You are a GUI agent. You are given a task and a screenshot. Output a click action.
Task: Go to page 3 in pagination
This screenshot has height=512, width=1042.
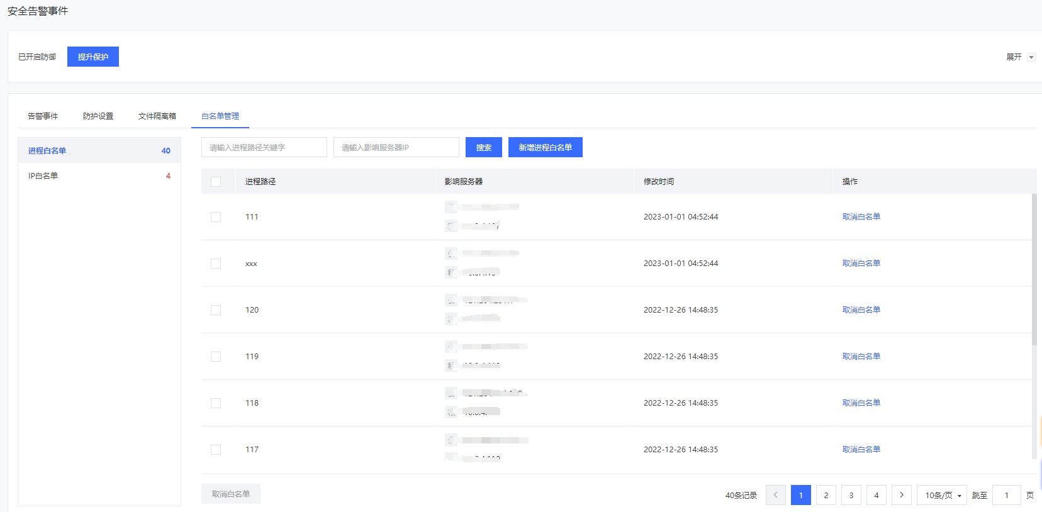tap(851, 495)
